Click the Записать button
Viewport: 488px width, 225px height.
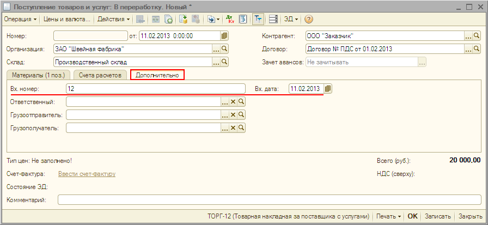pos(438,216)
